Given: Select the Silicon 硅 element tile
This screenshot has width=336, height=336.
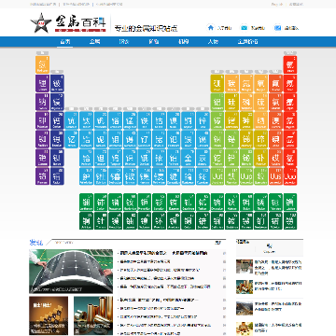Looking at the screenshot, I should coord(231,102).
